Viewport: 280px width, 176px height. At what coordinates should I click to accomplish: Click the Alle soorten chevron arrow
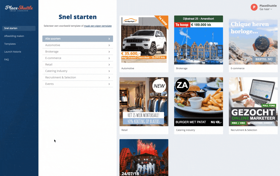[x=109, y=39]
